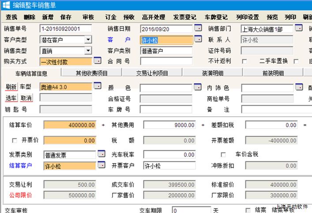Click lookup icon beside 结算客户 field
312x213 pixels.
tap(101, 165)
